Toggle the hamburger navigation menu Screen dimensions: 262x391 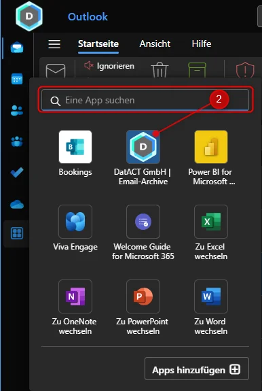(x=54, y=44)
